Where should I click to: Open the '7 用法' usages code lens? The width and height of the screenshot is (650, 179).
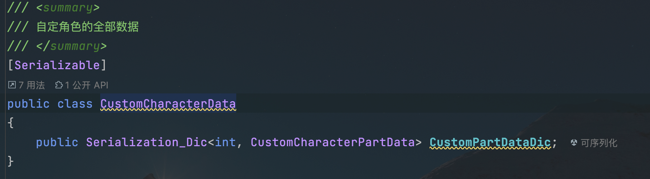pyautogui.click(x=32, y=85)
